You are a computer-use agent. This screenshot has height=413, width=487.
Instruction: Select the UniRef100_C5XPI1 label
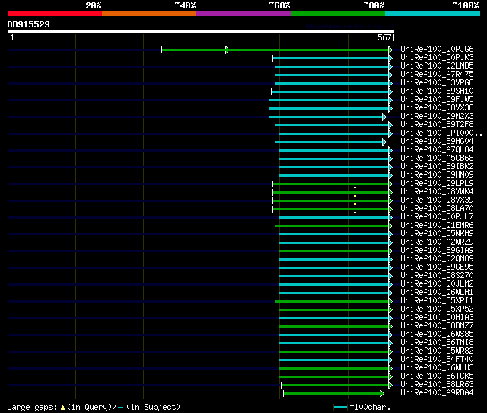[437, 301]
